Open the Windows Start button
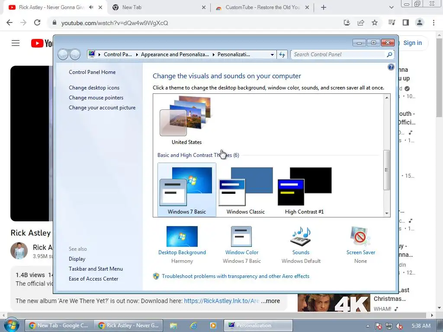The image size is (443, 332). tap(11, 325)
